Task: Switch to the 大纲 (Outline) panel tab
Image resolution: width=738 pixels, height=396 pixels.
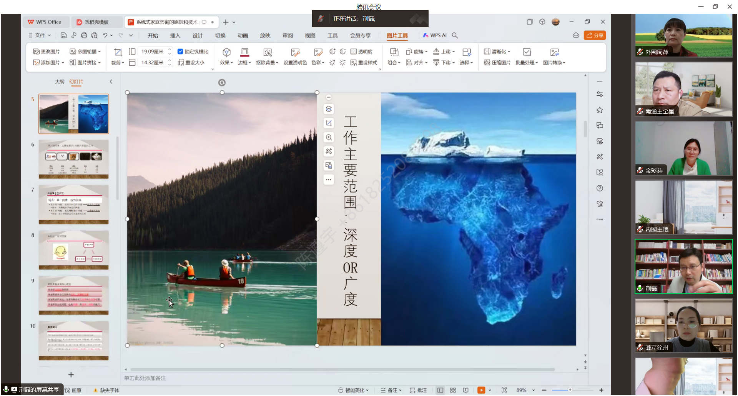Action: (60, 82)
